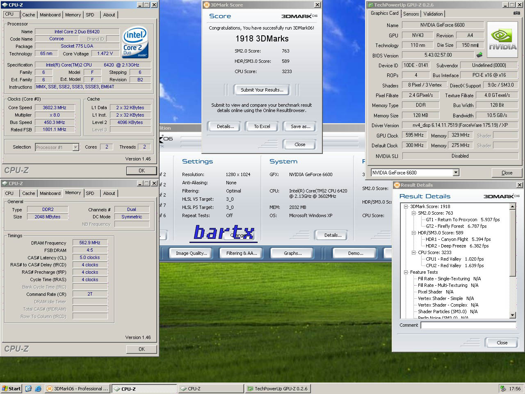Click the system tray icon beside the clock
This screenshot has width=525, height=394.
[503, 388]
